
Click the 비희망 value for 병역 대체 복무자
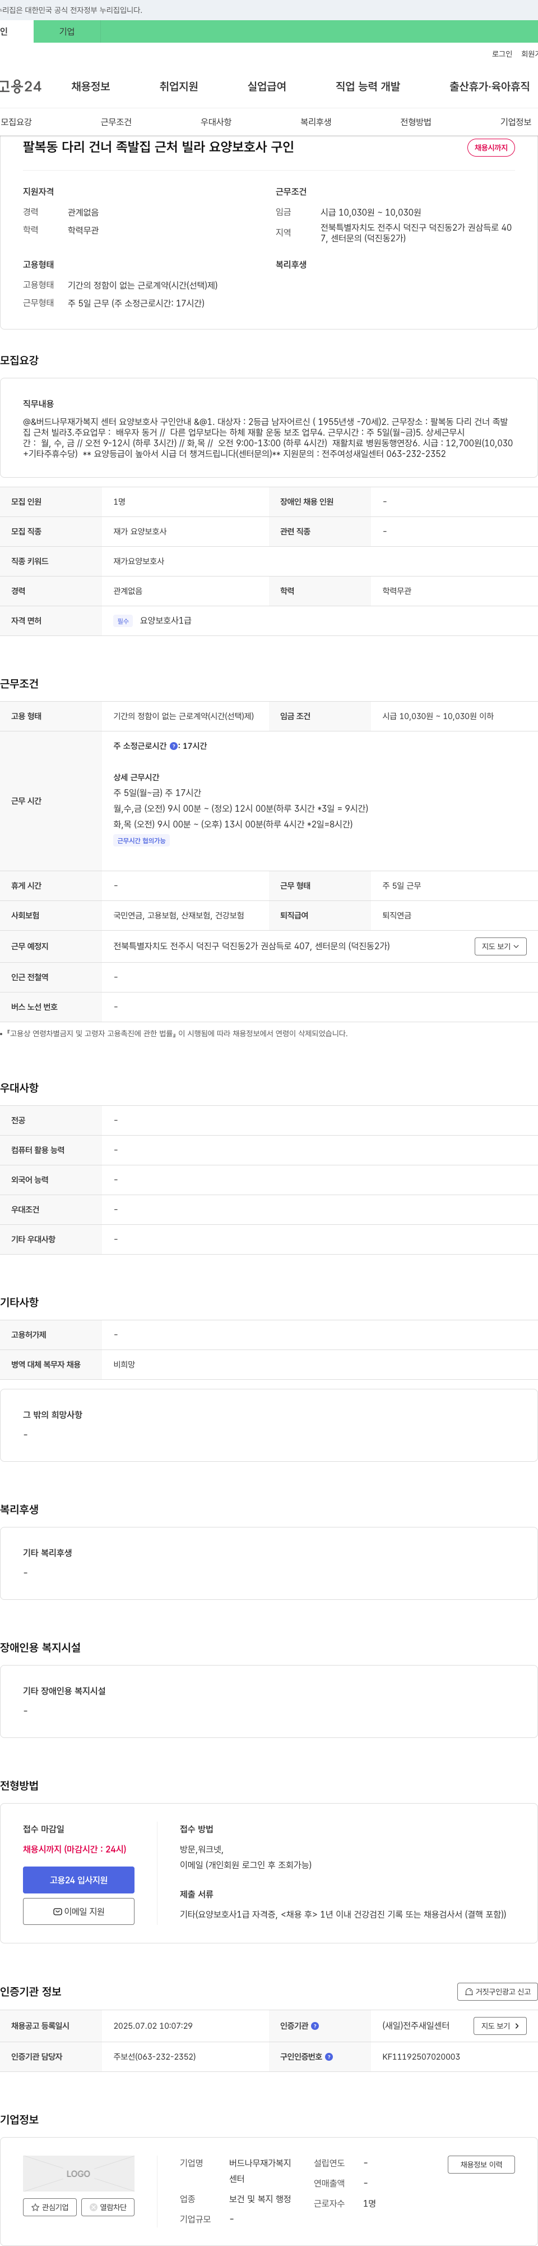(124, 1365)
